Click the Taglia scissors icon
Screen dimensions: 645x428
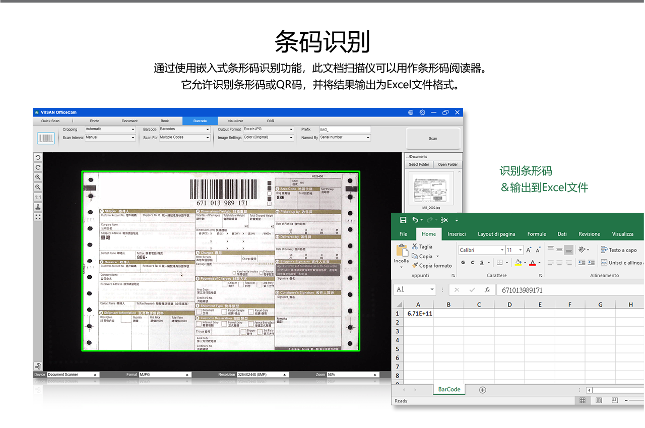click(x=415, y=247)
